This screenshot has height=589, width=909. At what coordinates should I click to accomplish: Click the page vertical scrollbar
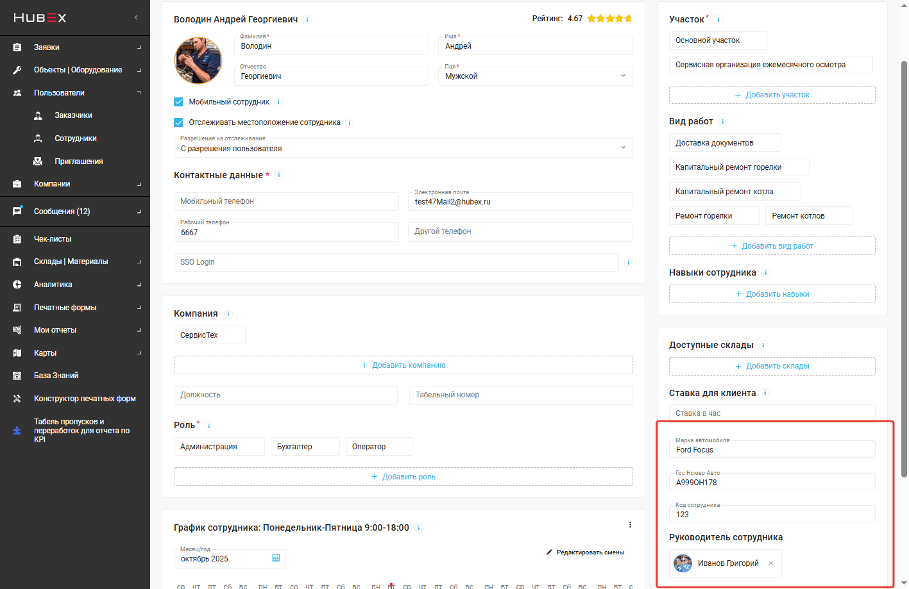pos(904,269)
